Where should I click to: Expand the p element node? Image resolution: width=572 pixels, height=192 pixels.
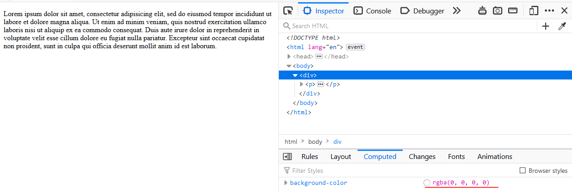302,84
